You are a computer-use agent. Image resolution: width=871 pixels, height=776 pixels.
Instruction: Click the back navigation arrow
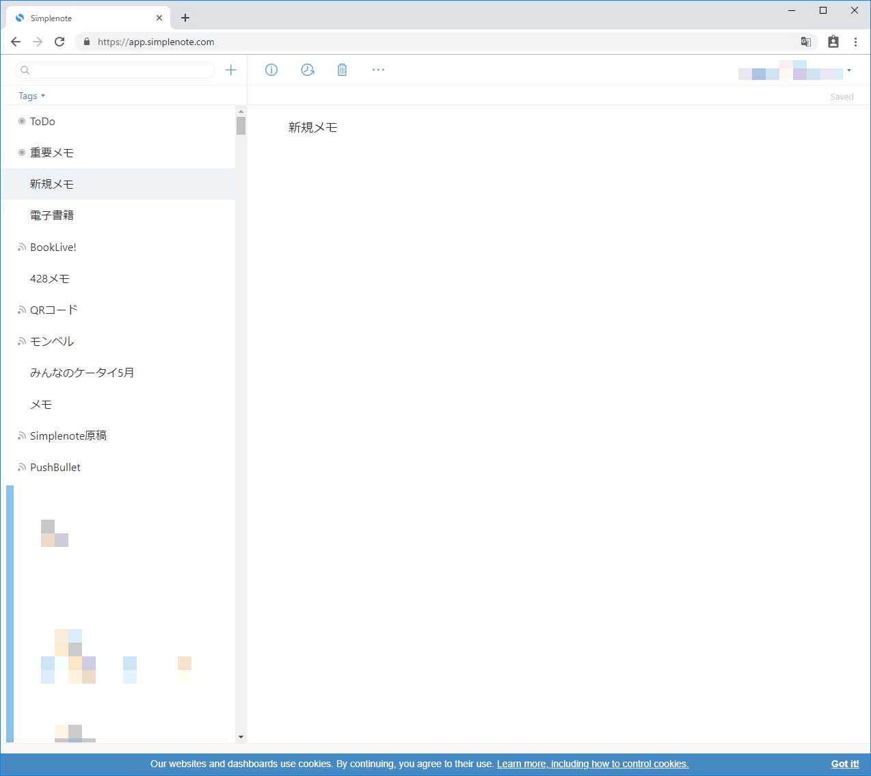tap(16, 41)
